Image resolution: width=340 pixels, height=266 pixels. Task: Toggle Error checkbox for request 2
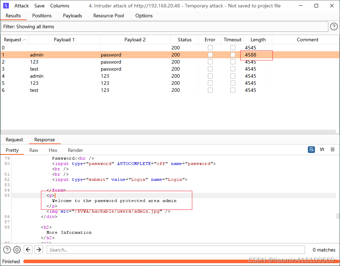(x=210, y=62)
